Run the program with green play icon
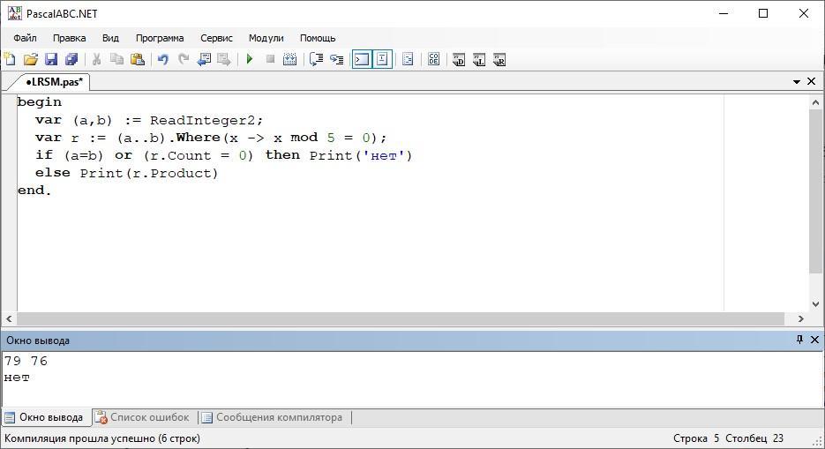825x449 pixels. point(250,59)
